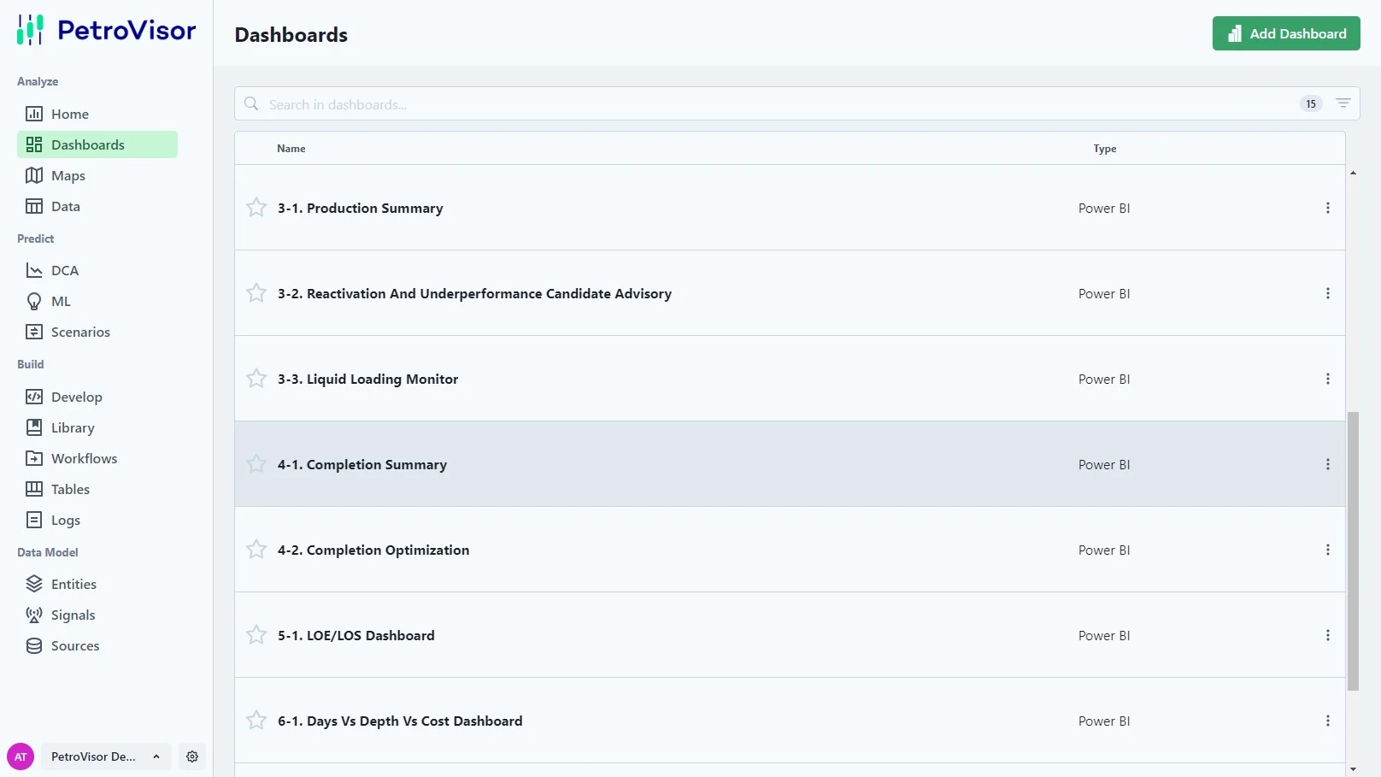Open the filter options icon
The image size is (1381, 777).
click(x=1343, y=103)
